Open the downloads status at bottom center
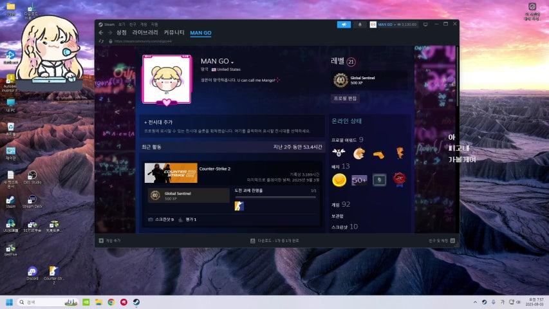This screenshot has width=549, height=309. coord(275,241)
